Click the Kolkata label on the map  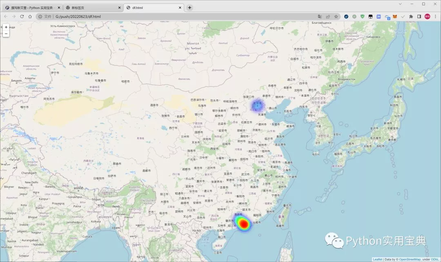tap(96, 221)
